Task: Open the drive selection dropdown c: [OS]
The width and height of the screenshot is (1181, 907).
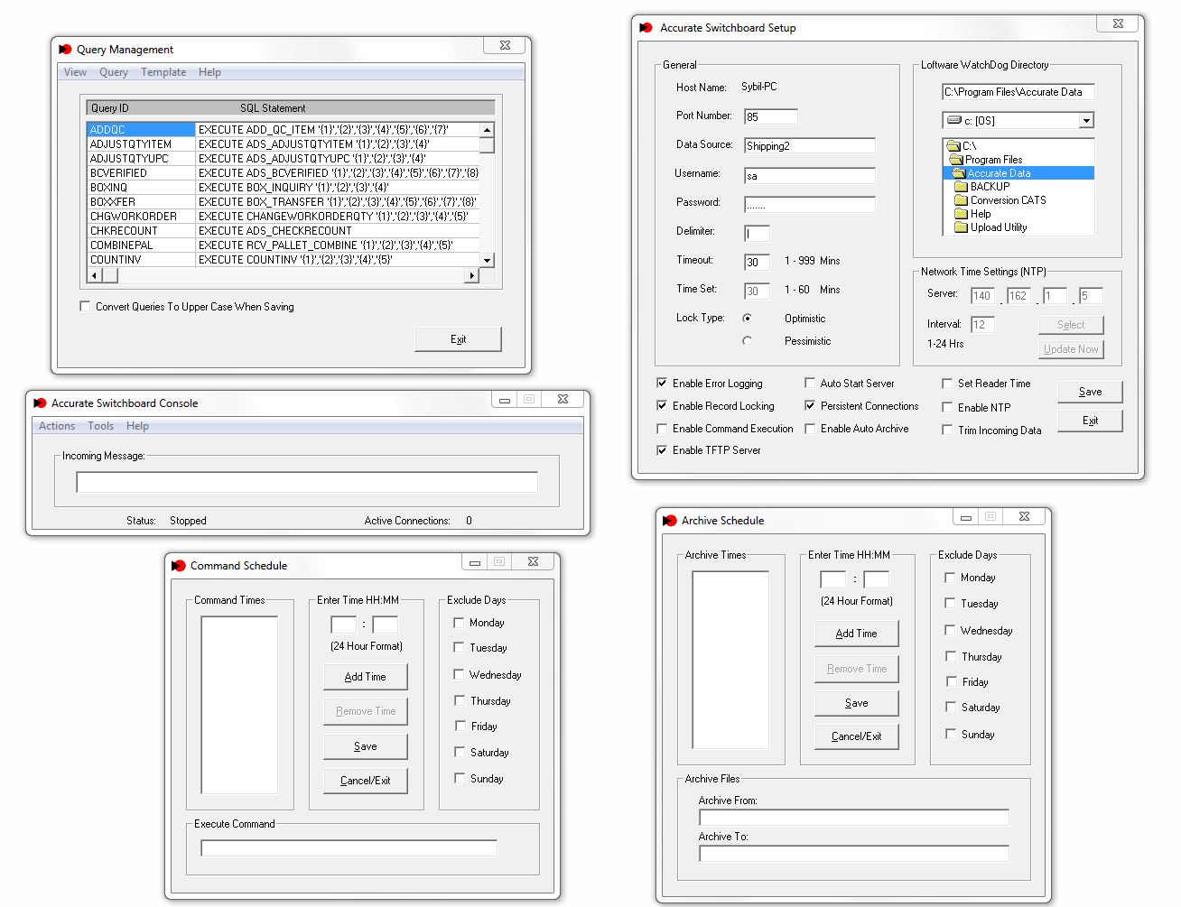Action: coord(1086,120)
